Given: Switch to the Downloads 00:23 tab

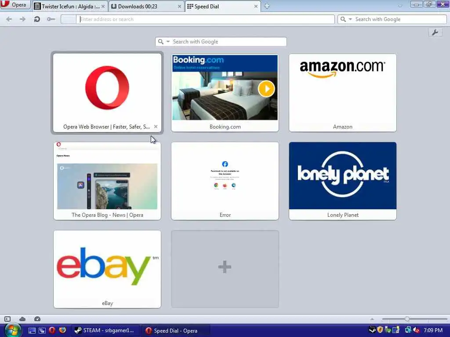Looking at the screenshot, I should tap(146, 6).
